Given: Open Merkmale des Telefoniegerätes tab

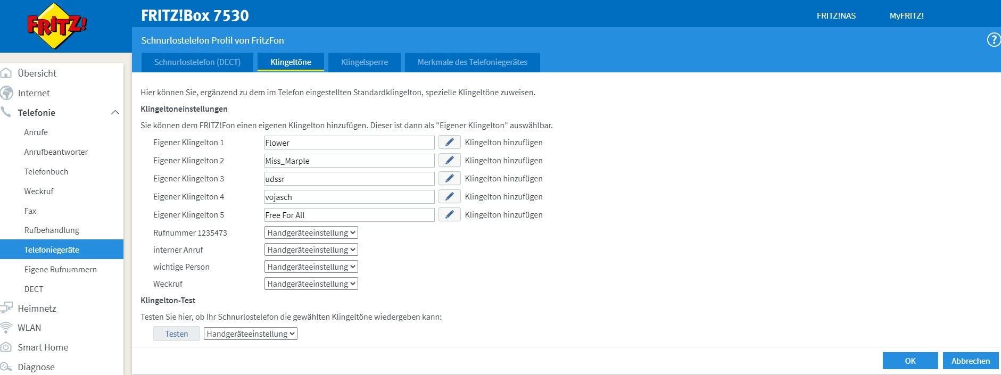Looking at the screenshot, I should coord(473,62).
